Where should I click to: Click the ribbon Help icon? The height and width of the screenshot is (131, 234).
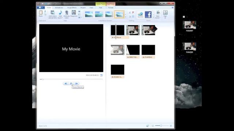click(x=173, y=7)
